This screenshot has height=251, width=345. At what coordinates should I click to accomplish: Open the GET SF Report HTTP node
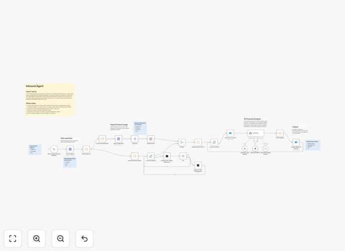[70, 149]
